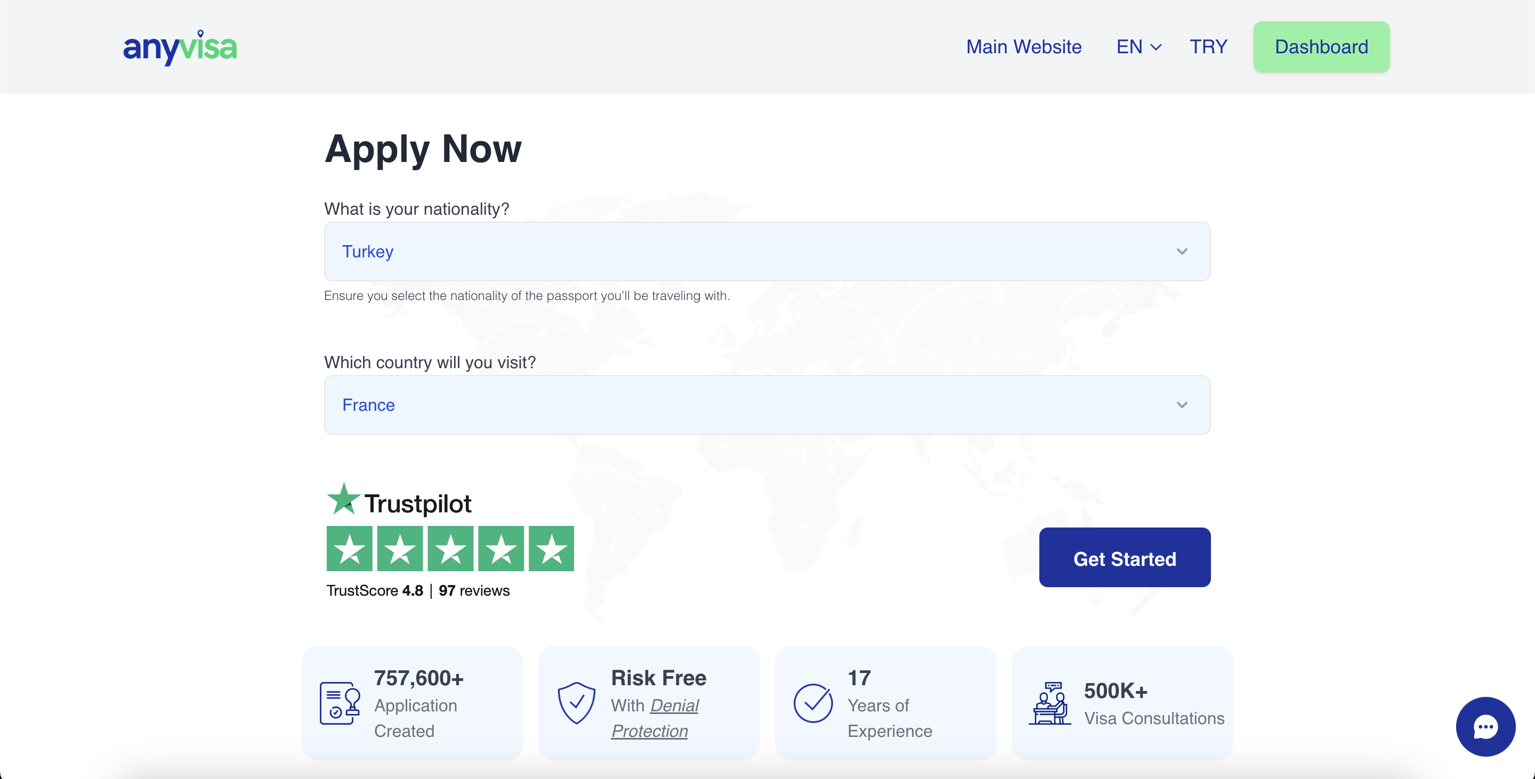Open the destination country dropdown showing France
The width and height of the screenshot is (1535, 779).
tap(767, 405)
